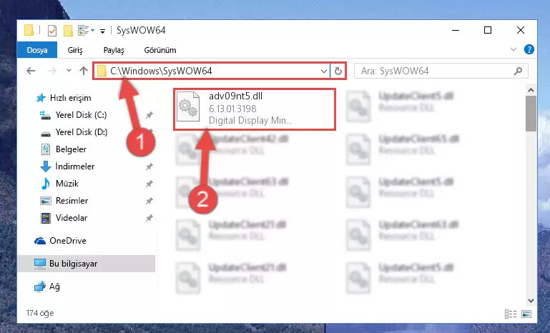Screen dimensions: 550x333
Task: Switch to the Paylaş tab
Action: (x=114, y=50)
